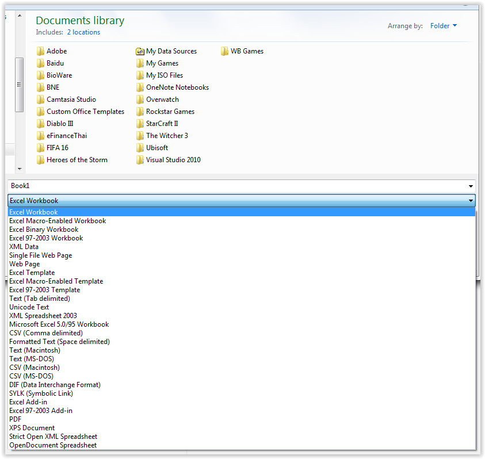Choose Formatted Text (Space delimited)
Image resolution: width=485 pixels, height=459 pixels.
click(241, 342)
